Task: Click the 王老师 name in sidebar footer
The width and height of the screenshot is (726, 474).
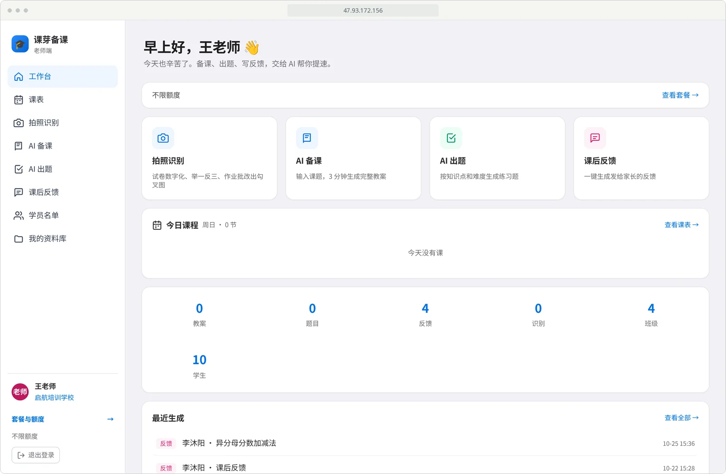Action: click(x=45, y=386)
